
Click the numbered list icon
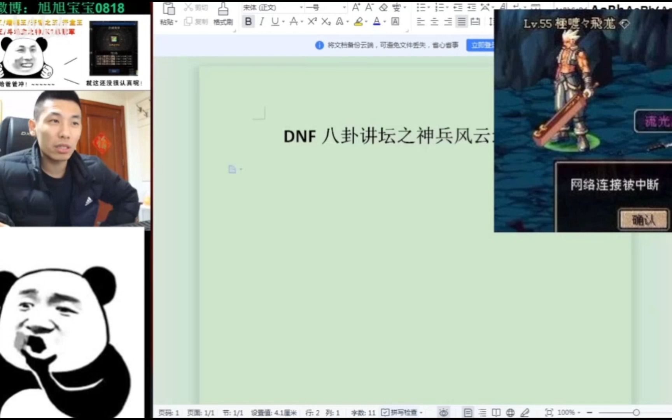tap(439, 7)
